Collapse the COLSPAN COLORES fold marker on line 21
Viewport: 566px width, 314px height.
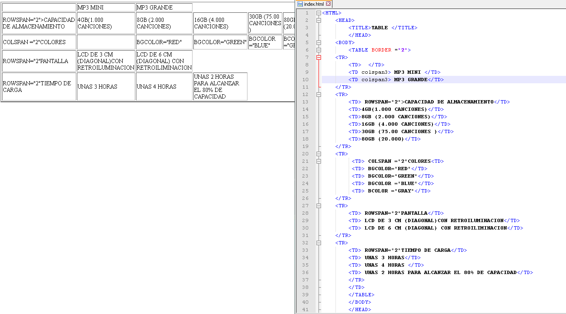[x=319, y=161]
